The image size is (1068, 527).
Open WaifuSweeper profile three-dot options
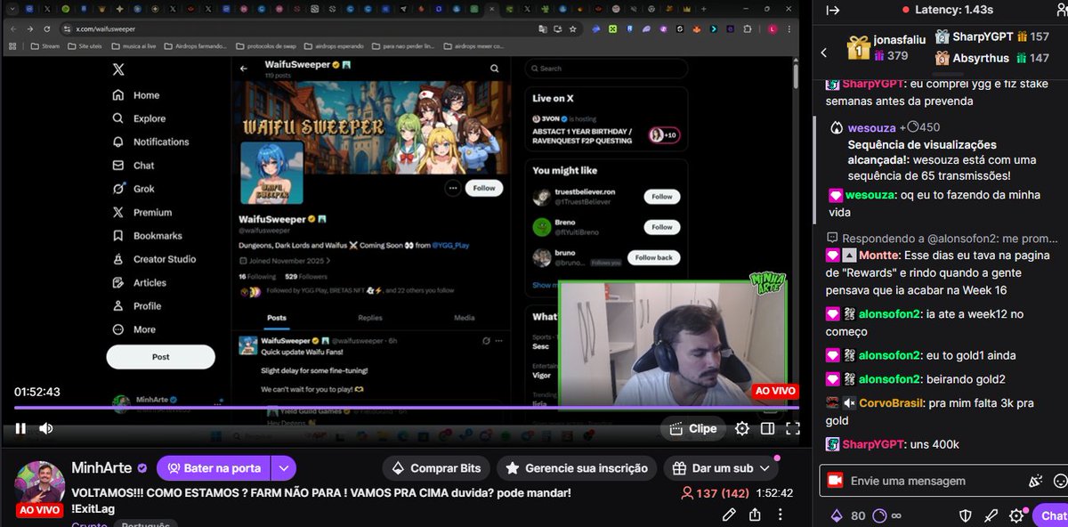pos(453,188)
